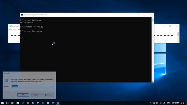Click the 'python intro.py' command line
The width and height of the screenshot is (187, 105).
[30, 20]
